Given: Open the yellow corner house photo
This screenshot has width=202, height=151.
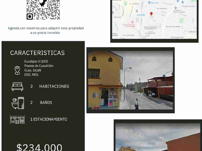Looking at the screenshot, I should 130,80.
